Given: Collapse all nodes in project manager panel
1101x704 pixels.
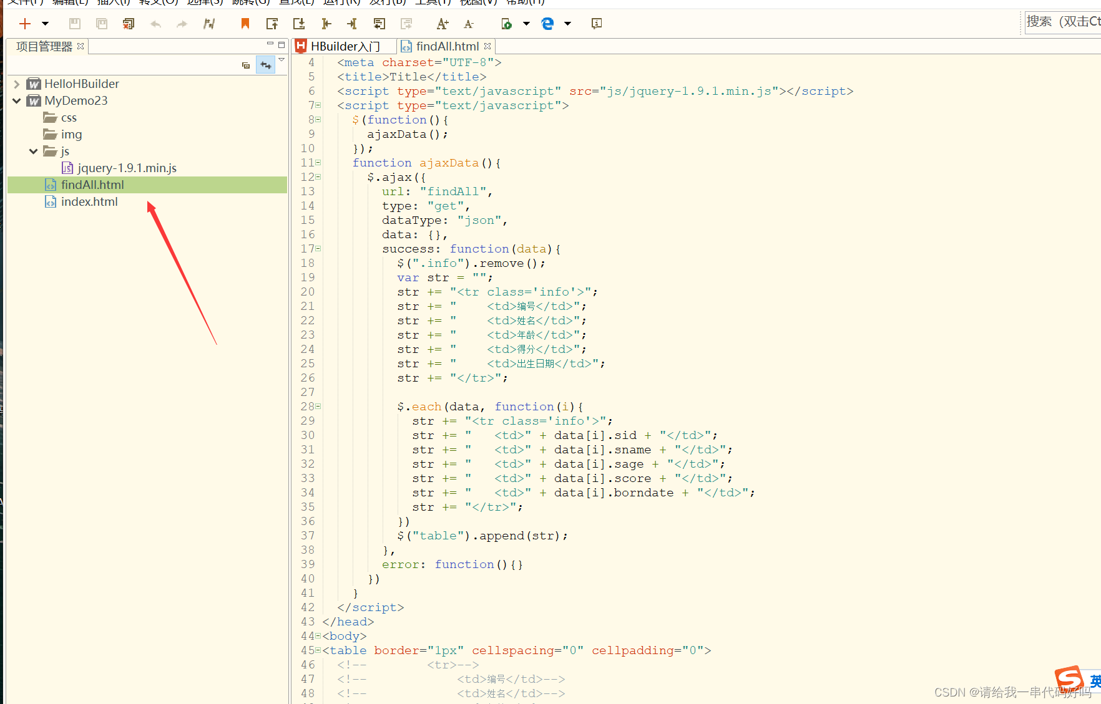Looking at the screenshot, I should coord(245,65).
